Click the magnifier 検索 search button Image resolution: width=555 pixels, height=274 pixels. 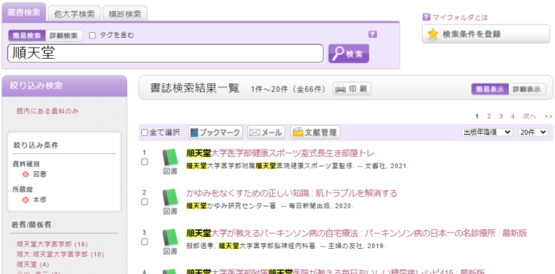349,53
